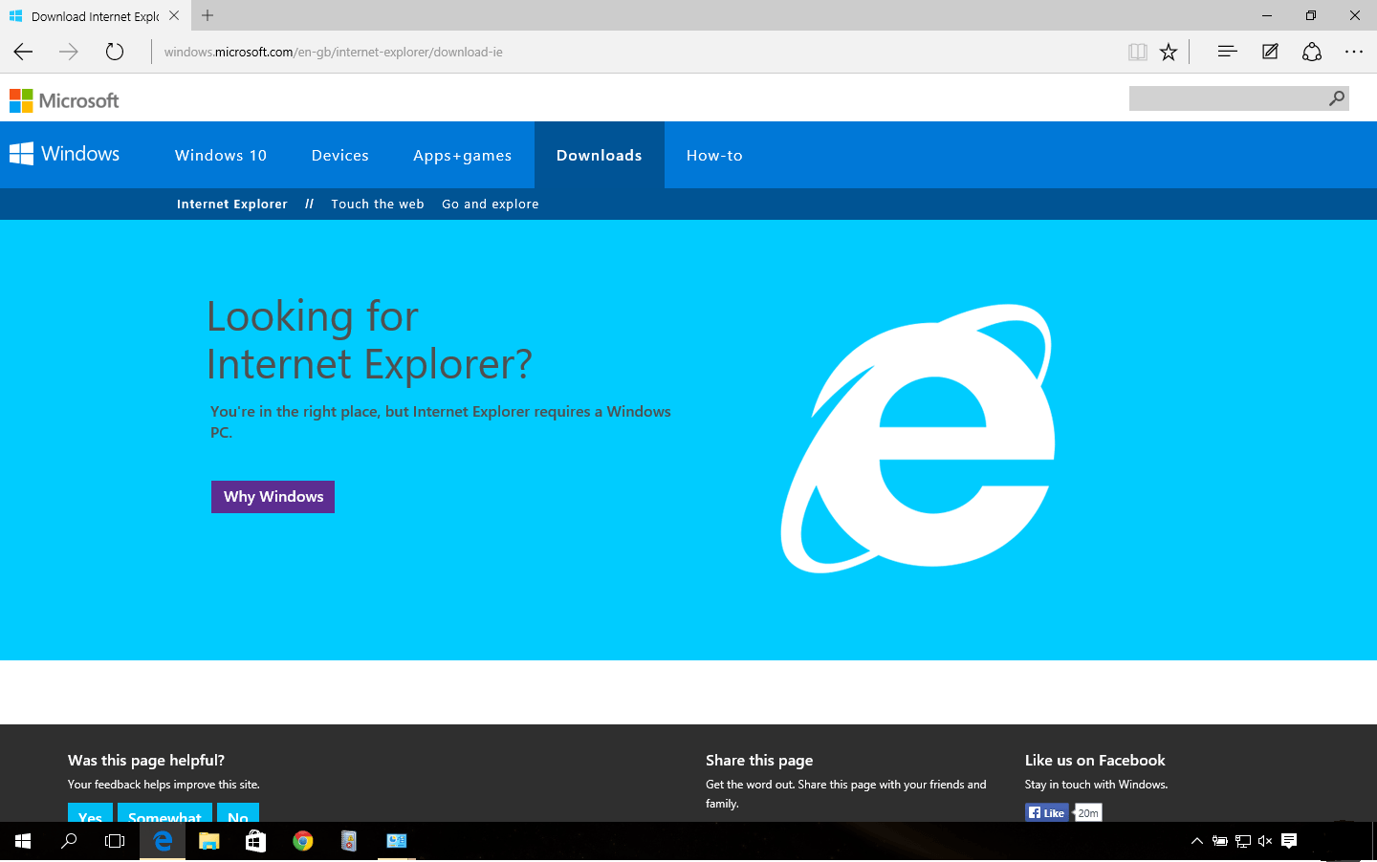Screen dimensions: 1377x862
Task: Expand hidden icons in the system tray
Action: point(1197,841)
